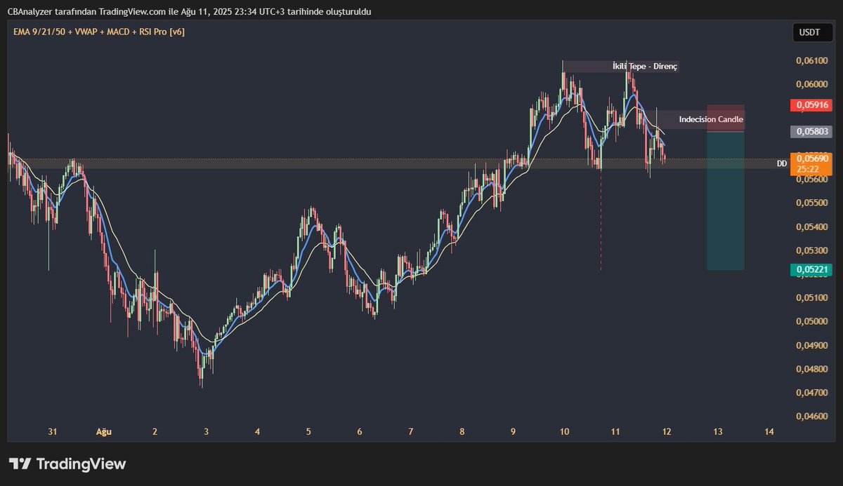The height and width of the screenshot is (486, 843).
Task: Click the 0,06100 price axis label
Action: (811, 61)
